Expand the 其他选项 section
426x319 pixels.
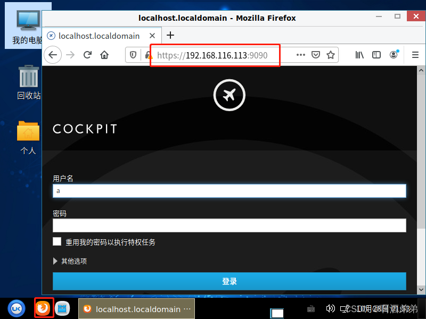click(x=70, y=261)
